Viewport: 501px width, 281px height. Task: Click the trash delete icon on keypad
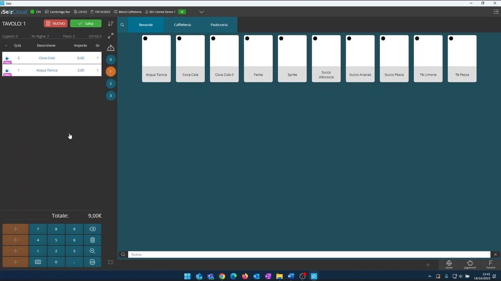[x=92, y=240]
